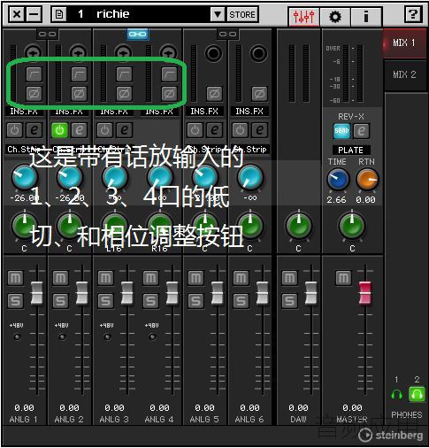Screen dimensions: 429x448
Task: Open the INS.FX selector on ANLG 1
Action: [24, 112]
